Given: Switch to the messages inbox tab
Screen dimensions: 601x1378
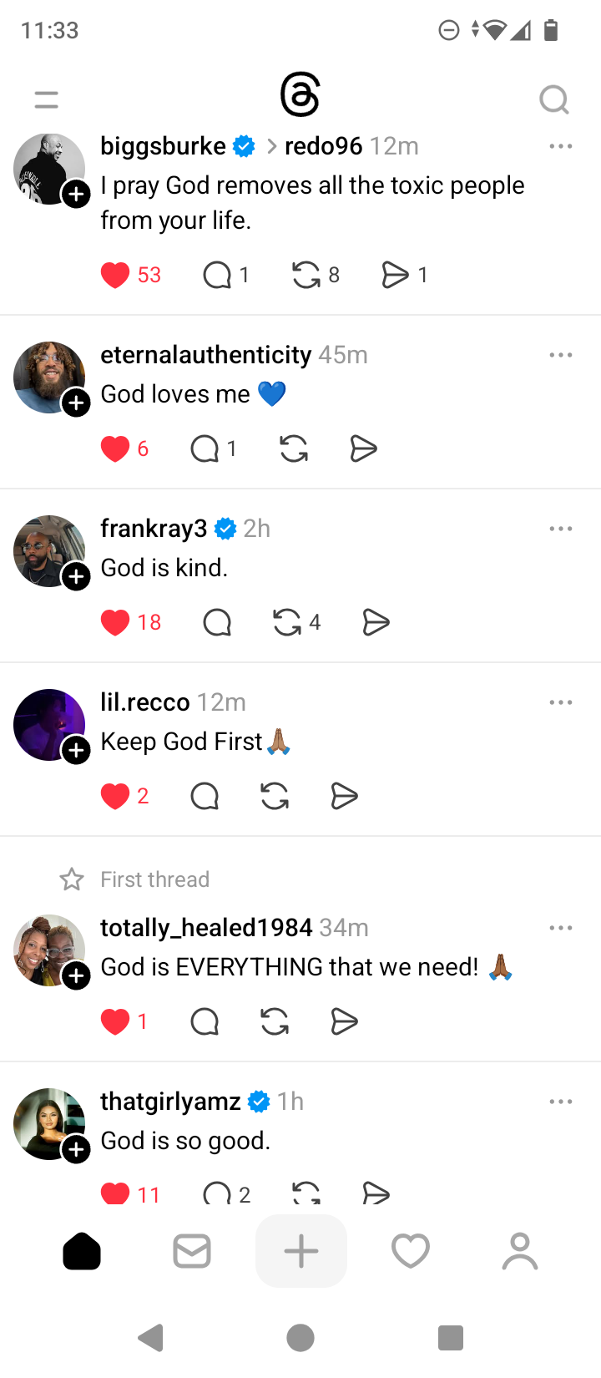Looking at the screenshot, I should (192, 1251).
